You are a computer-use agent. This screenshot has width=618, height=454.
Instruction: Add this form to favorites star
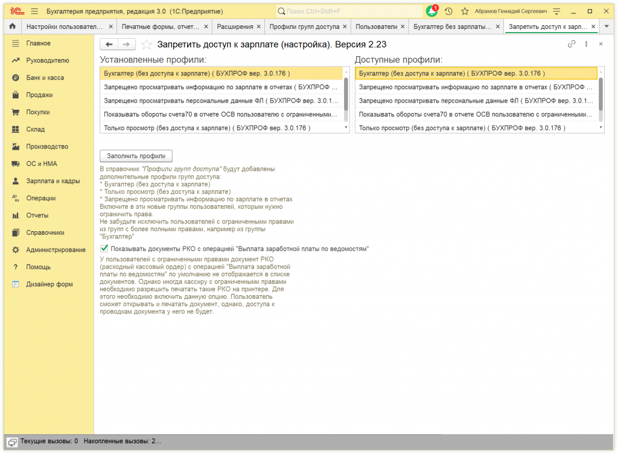[146, 44]
